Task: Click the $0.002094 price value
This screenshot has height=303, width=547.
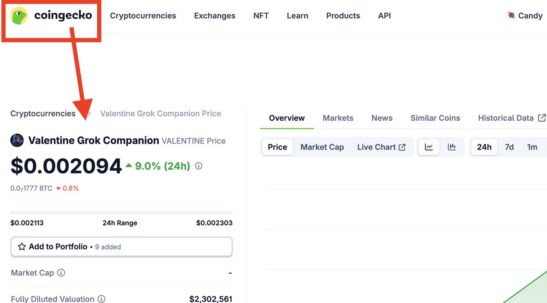Action: pos(67,167)
